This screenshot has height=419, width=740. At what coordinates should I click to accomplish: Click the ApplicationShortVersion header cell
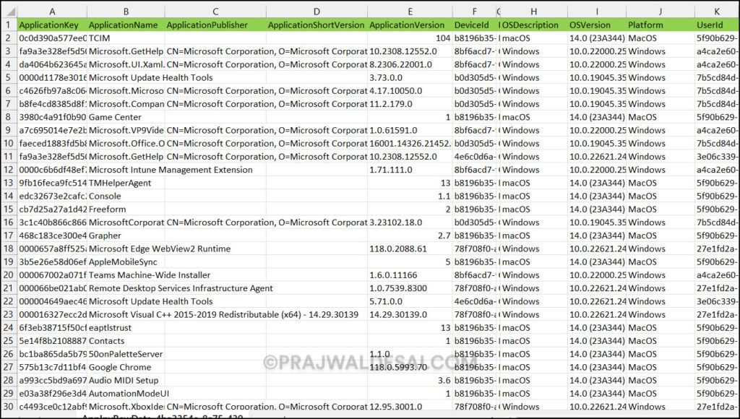[317, 25]
